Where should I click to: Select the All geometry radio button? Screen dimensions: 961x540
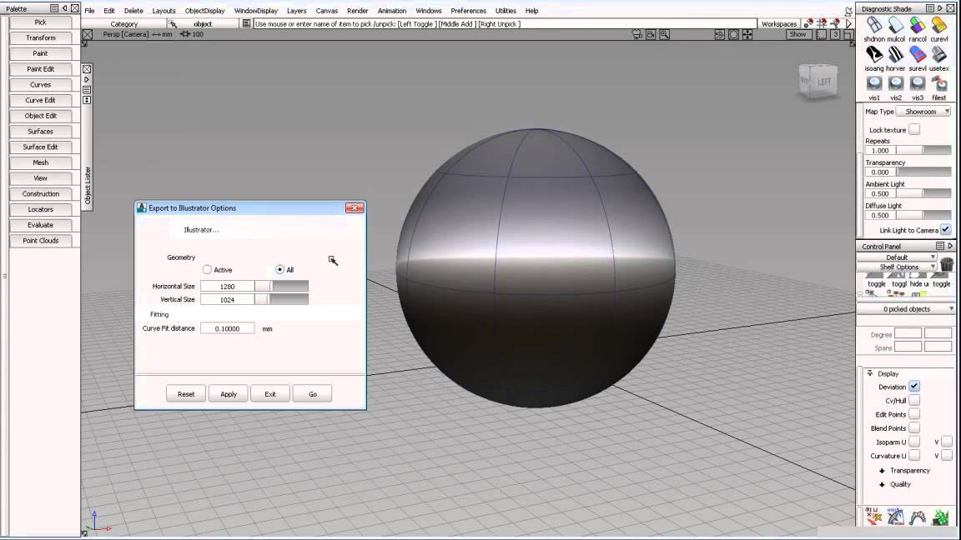(280, 269)
